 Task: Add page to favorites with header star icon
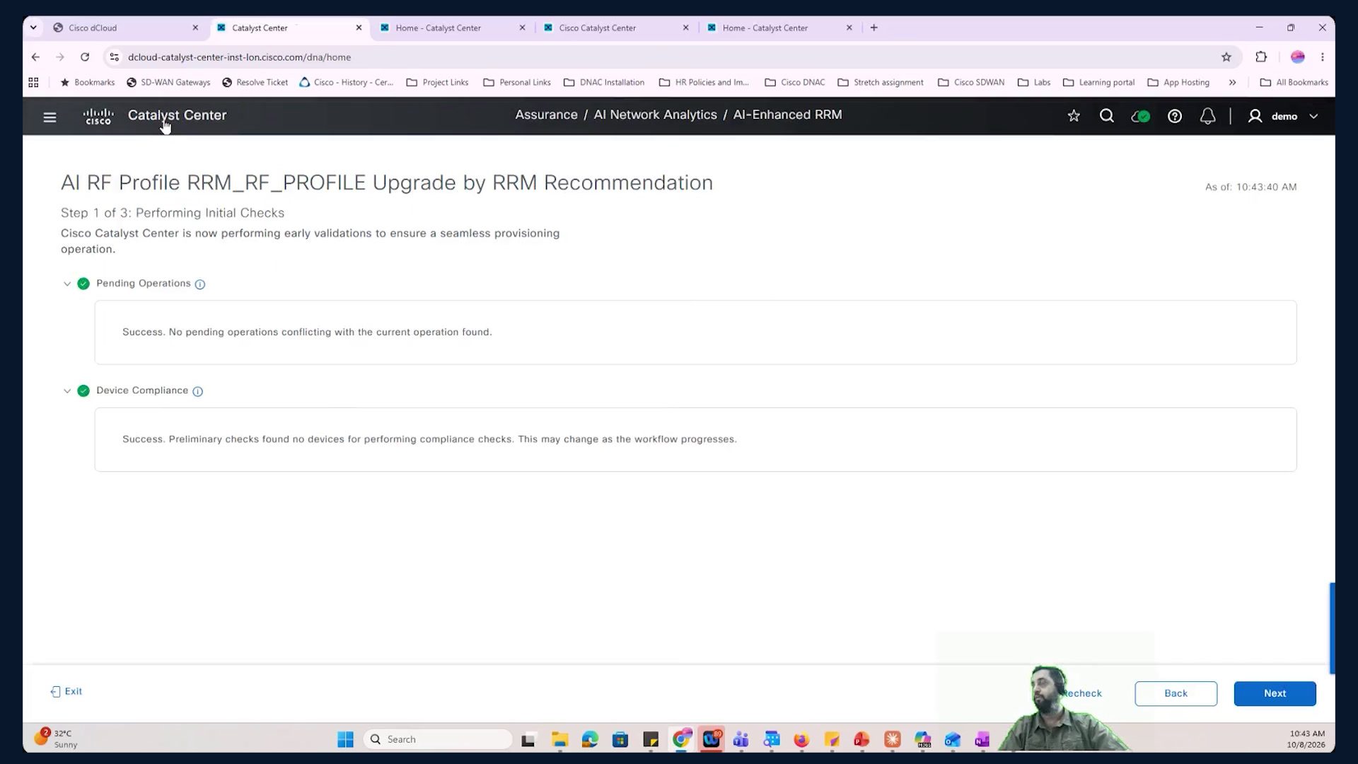click(1074, 116)
